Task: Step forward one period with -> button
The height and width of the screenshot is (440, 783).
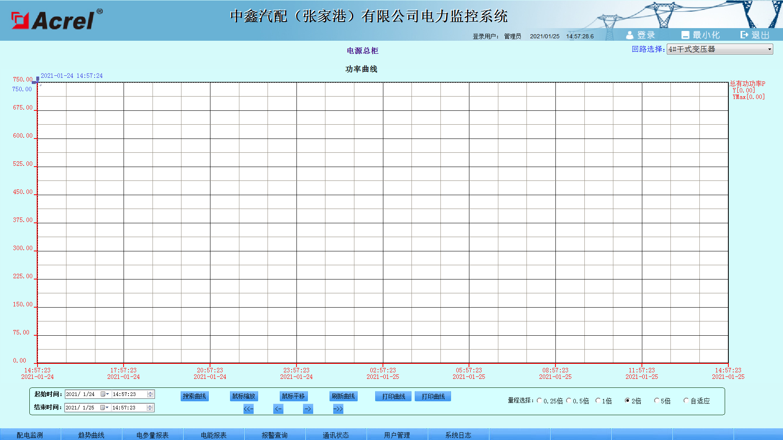Action: [308, 409]
